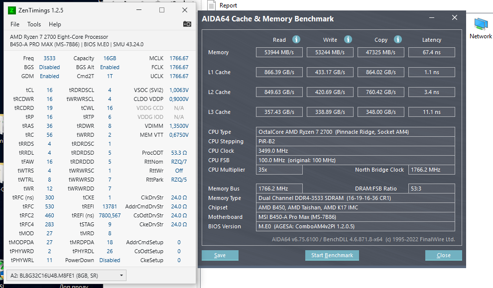
Task: Select the L2 Cache Write value 420.69 GB/s
Action: coord(330,92)
